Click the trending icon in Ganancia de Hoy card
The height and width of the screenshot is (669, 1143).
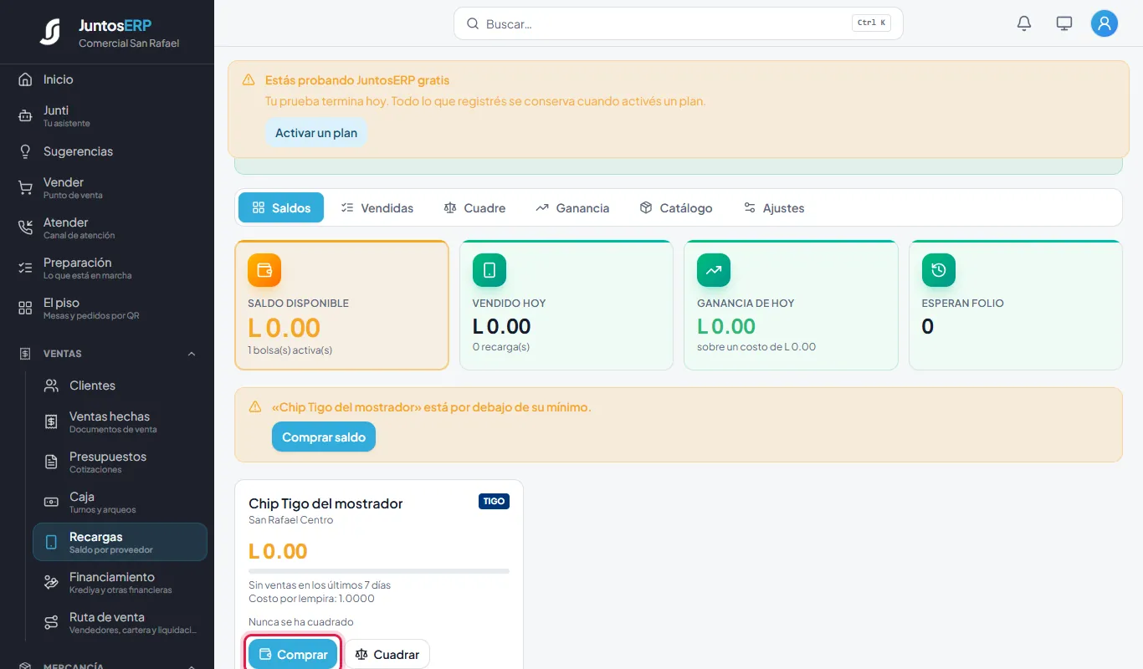[714, 270]
